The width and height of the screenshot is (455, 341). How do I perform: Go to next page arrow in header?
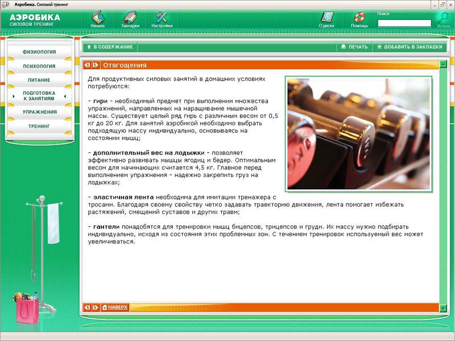[96, 65]
